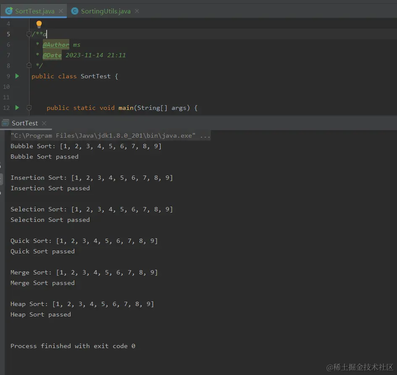Fold the main method at line 12
Image resolution: width=397 pixels, height=375 pixels.
tap(29, 108)
